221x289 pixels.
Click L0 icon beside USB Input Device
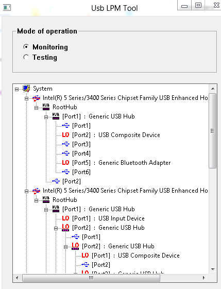click(x=65, y=218)
